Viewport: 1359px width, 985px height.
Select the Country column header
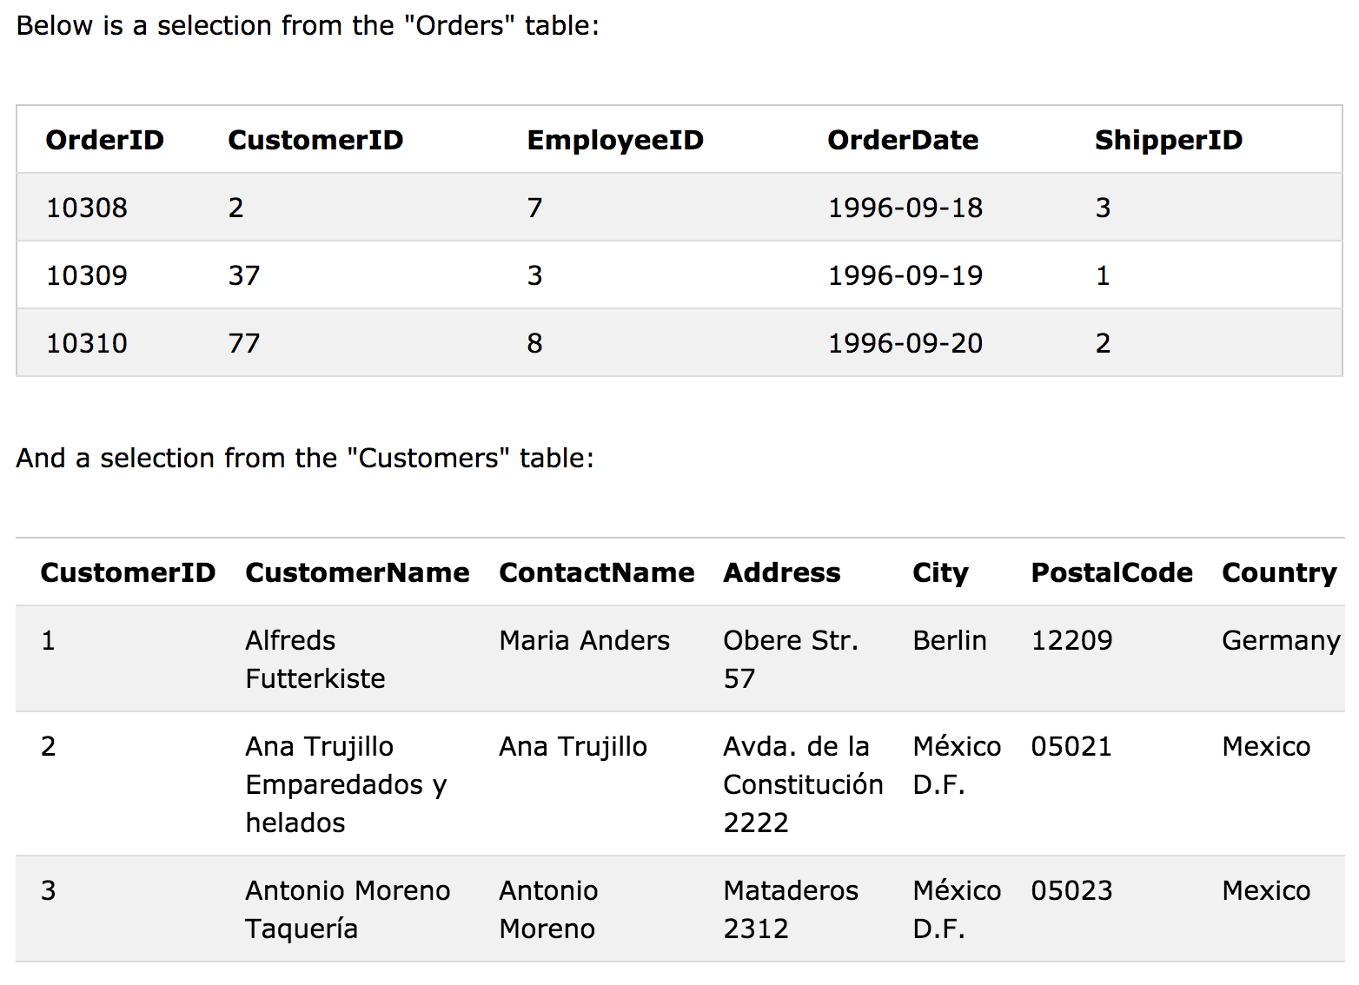(1279, 572)
